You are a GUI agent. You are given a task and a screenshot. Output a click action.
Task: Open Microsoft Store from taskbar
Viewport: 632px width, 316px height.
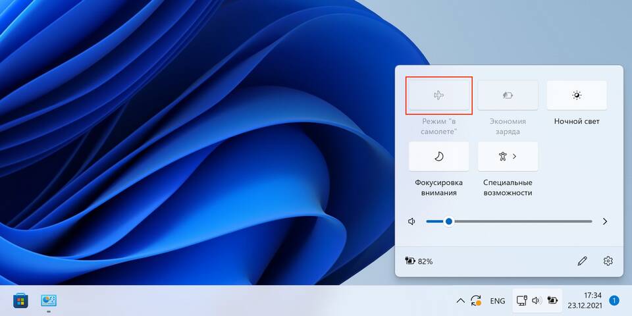click(x=20, y=301)
